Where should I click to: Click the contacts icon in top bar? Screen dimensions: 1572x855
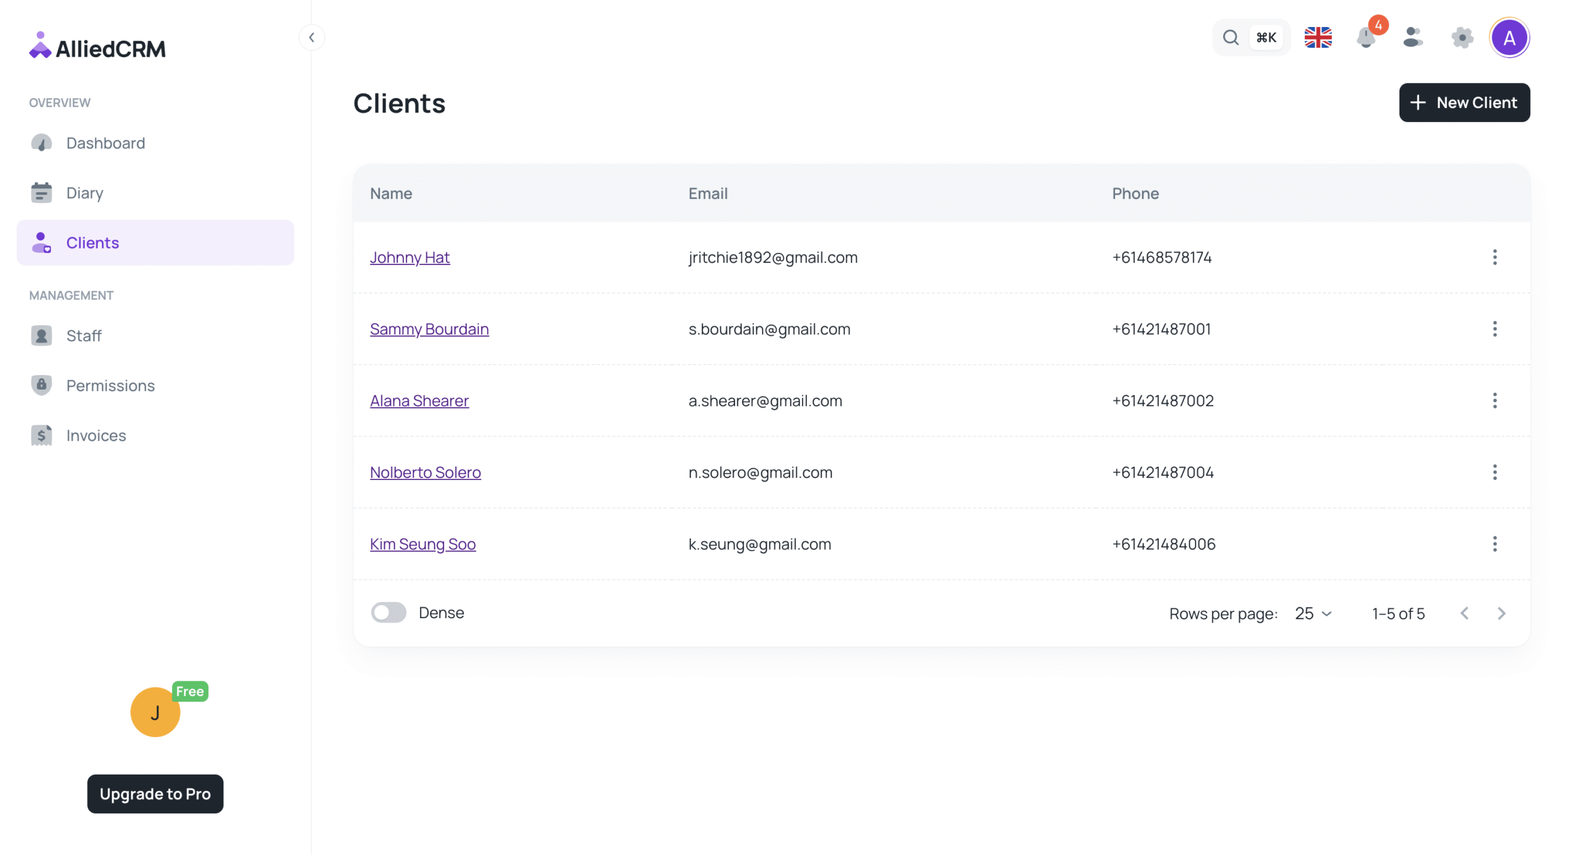click(1412, 38)
